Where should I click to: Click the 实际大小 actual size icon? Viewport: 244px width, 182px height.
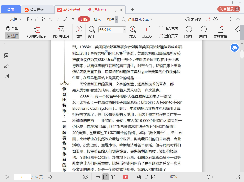(x=147, y=29)
